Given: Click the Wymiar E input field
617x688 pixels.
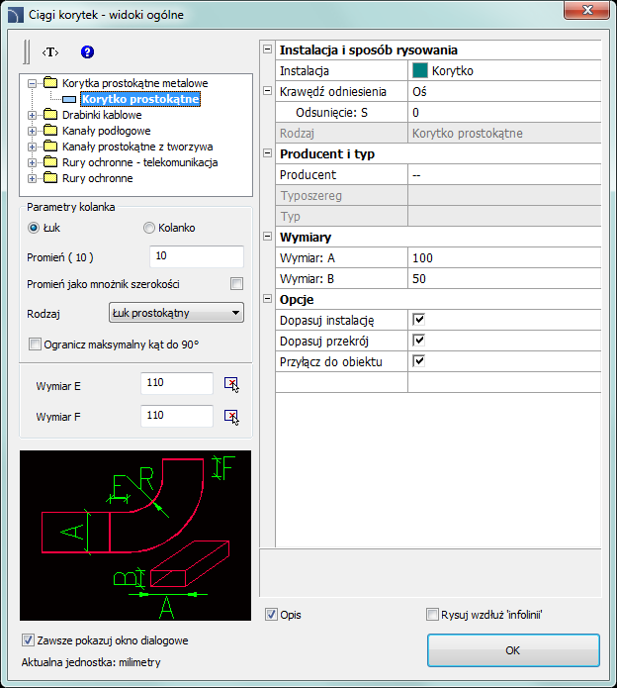Looking at the screenshot, I should 177,383.
